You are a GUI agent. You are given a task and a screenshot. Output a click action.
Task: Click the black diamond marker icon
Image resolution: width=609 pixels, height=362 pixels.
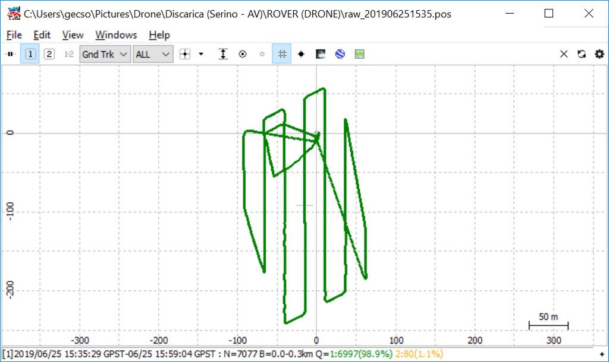pyautogui.click(x=301, y=54)
